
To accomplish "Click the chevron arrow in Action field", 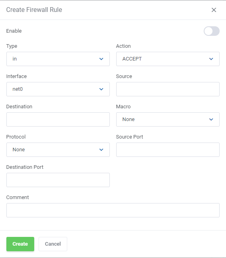I will tap(211, 59).
